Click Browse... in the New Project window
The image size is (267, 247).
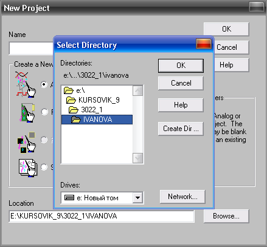click(226, 216)
